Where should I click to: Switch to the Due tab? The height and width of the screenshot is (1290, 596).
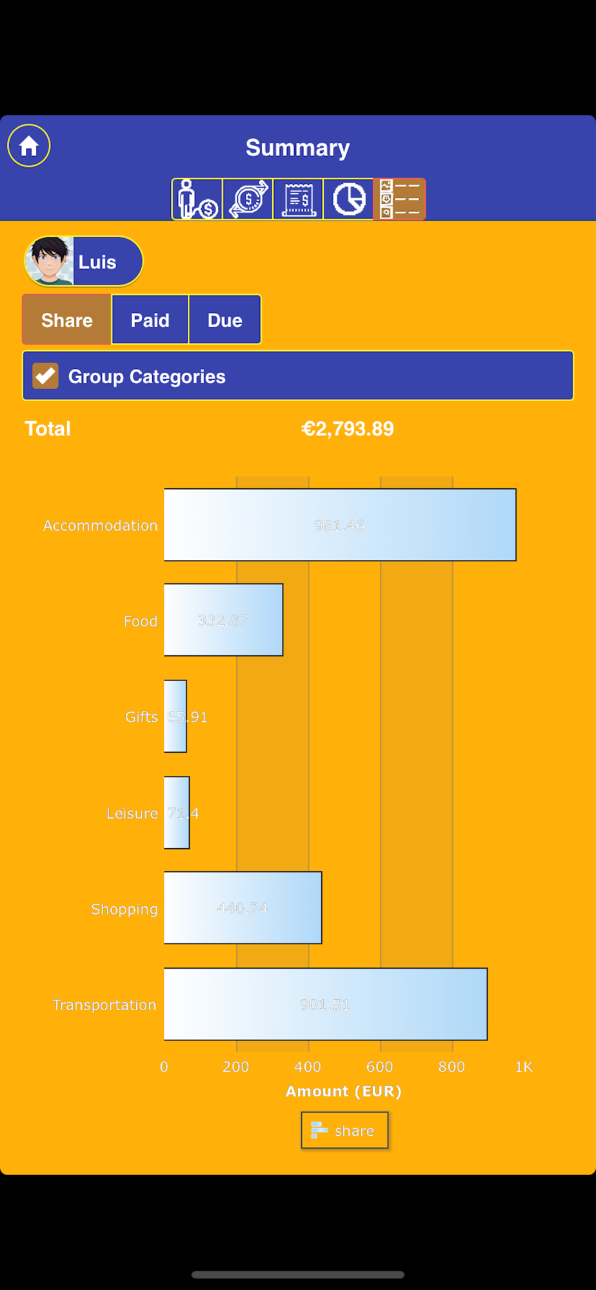tap(224, 320)
